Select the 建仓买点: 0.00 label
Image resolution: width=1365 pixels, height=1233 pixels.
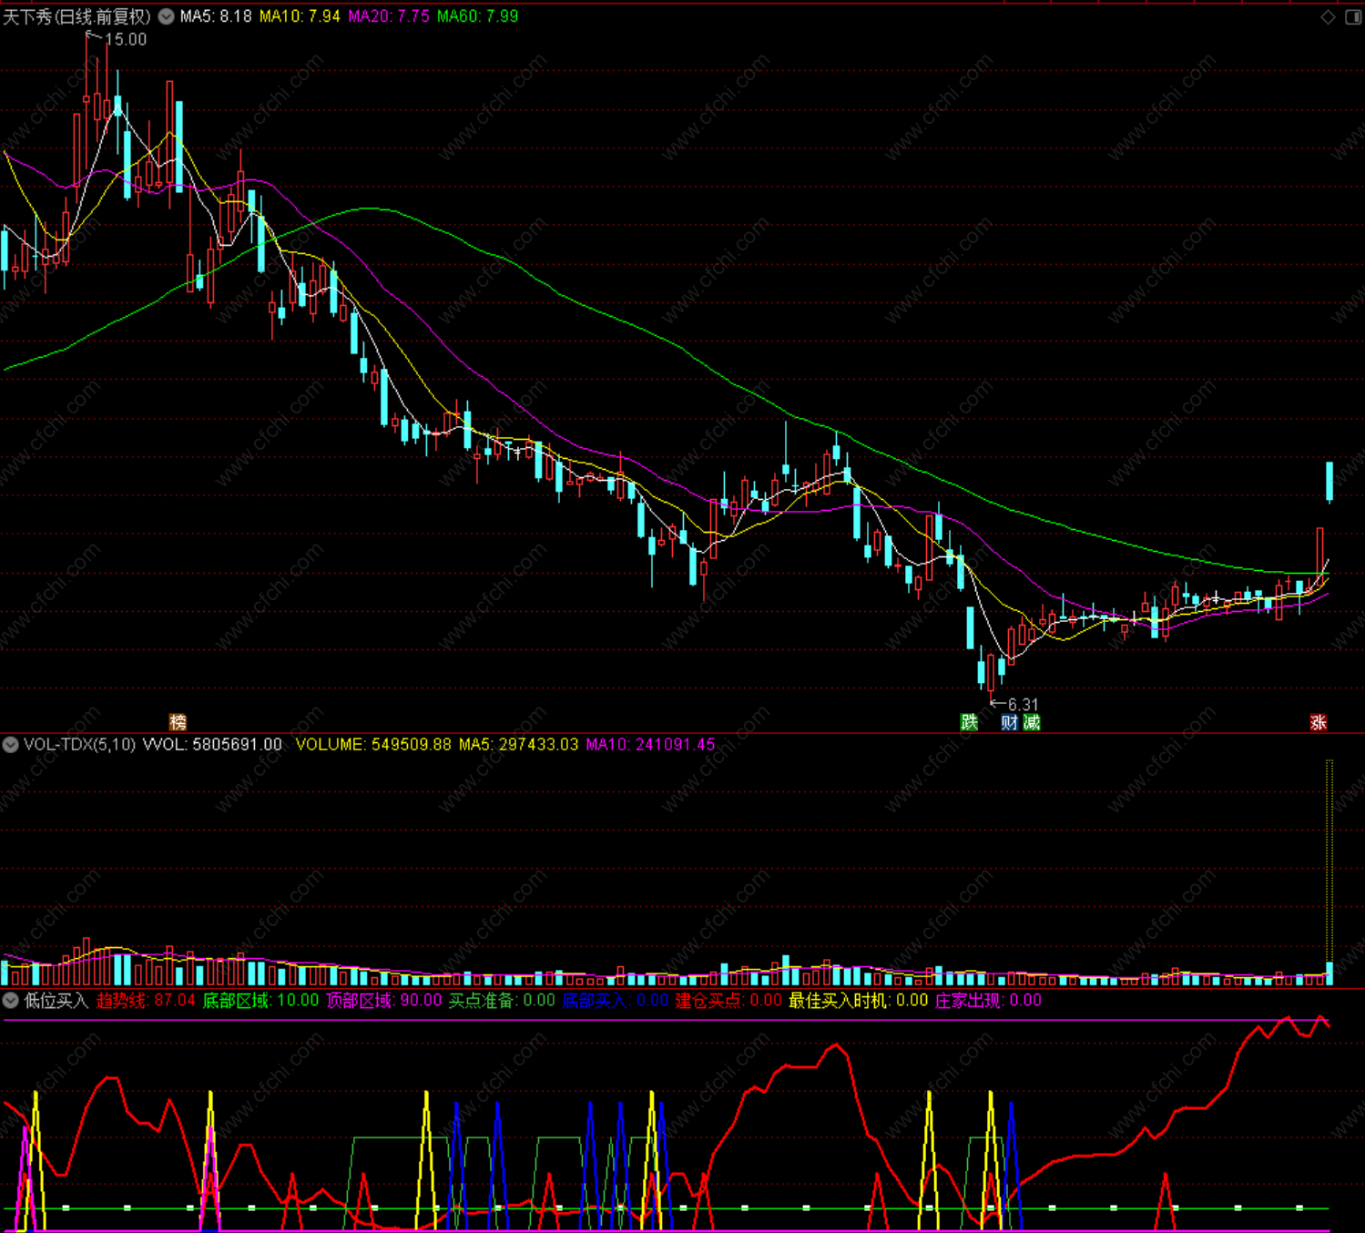728,1000
